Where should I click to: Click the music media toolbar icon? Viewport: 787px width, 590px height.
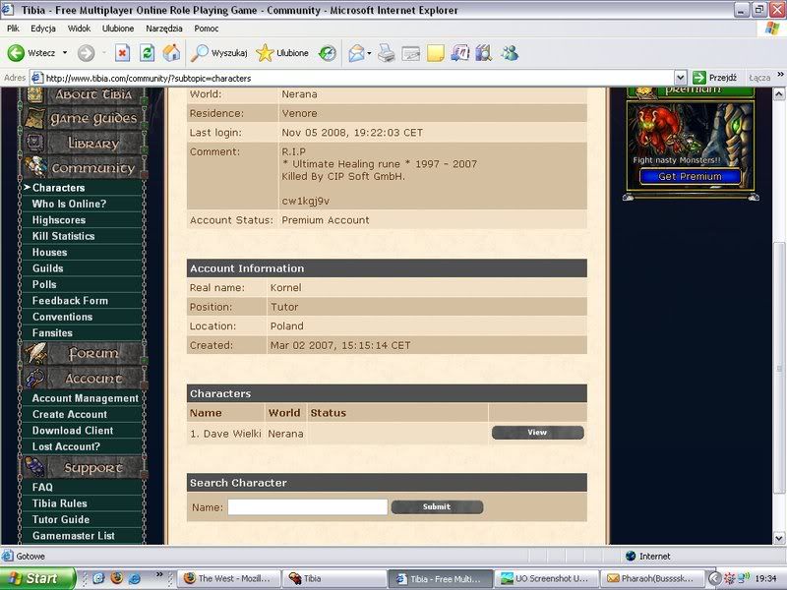click(459, 53)
